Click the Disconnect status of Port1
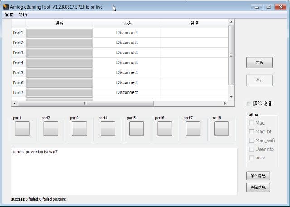290x207 pixels. [x=127, y=33]
